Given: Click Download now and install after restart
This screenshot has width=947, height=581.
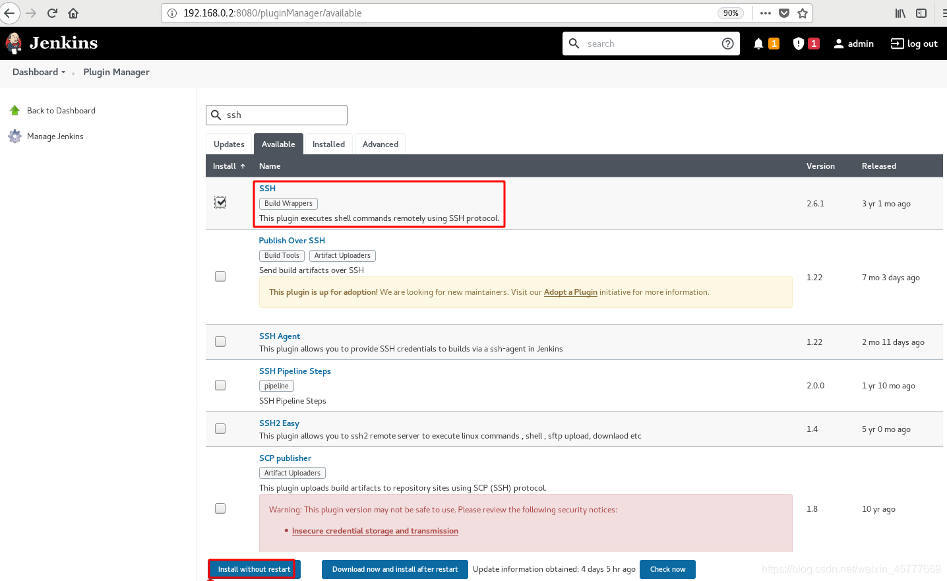Looking at the screenshot, I should coord(395,569).
